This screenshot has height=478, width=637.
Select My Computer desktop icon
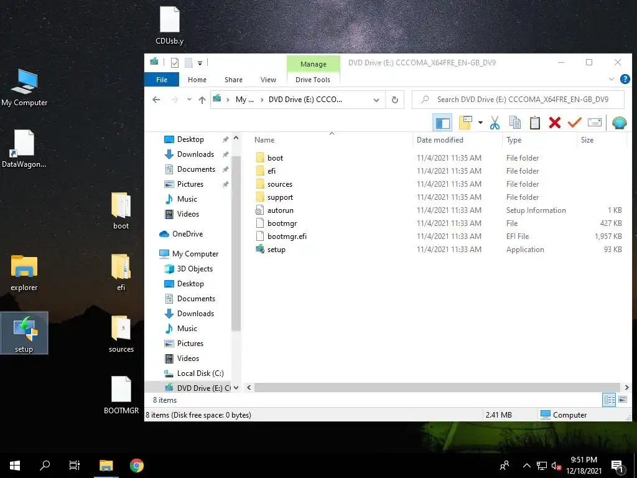click(x=24, y=88)
